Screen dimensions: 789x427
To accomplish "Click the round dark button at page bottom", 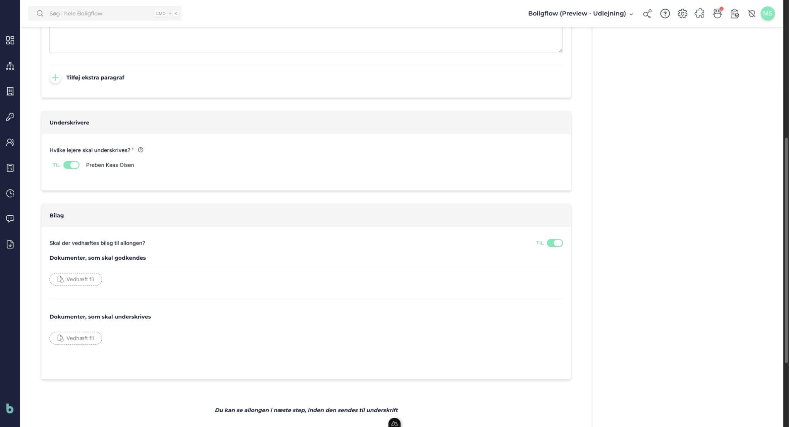I will pos(394,423).
